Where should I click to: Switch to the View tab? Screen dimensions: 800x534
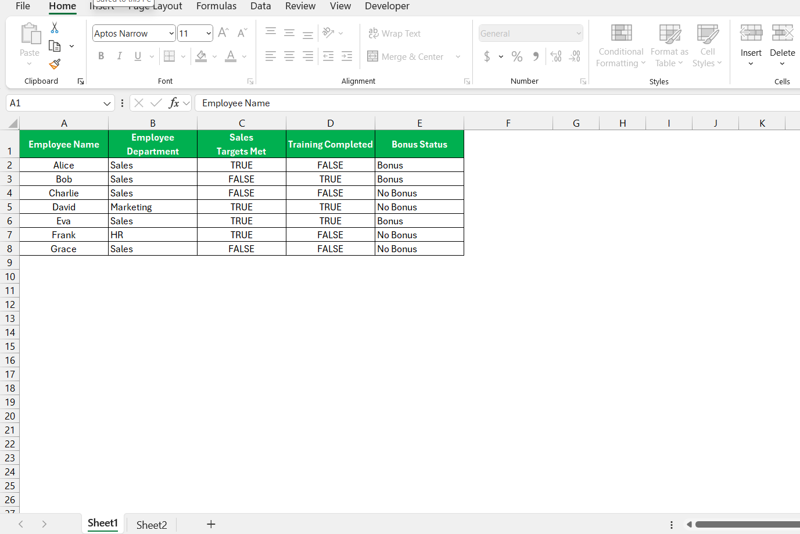click(x=340, y=6)
